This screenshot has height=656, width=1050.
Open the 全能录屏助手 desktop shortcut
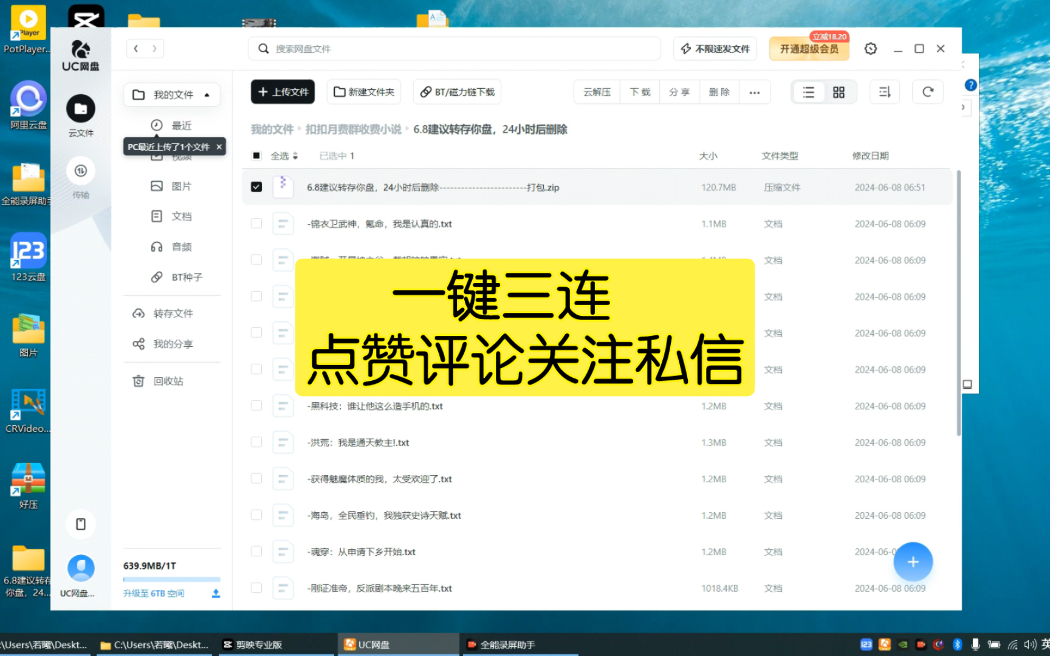pos(28,182)
